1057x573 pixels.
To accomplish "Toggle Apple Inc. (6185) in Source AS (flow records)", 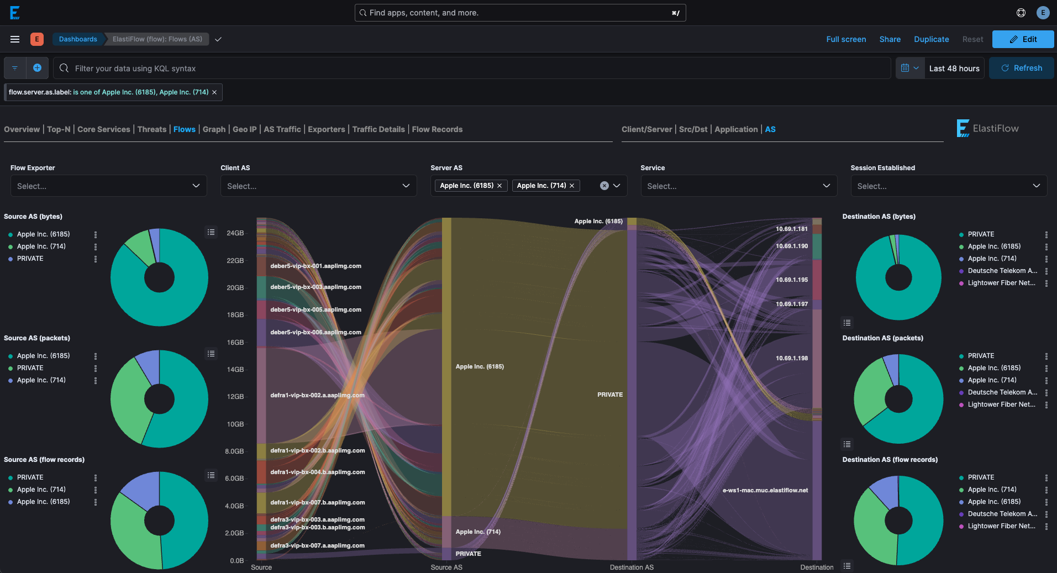I will click(43, 502).
